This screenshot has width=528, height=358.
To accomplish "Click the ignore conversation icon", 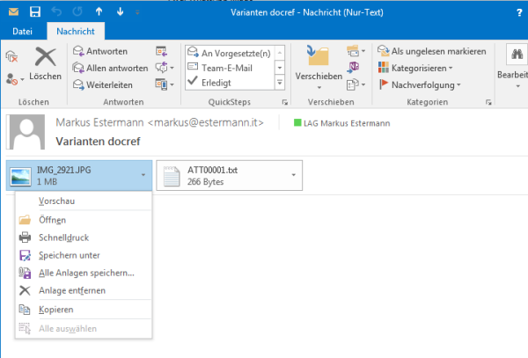I will pos(11,56).
